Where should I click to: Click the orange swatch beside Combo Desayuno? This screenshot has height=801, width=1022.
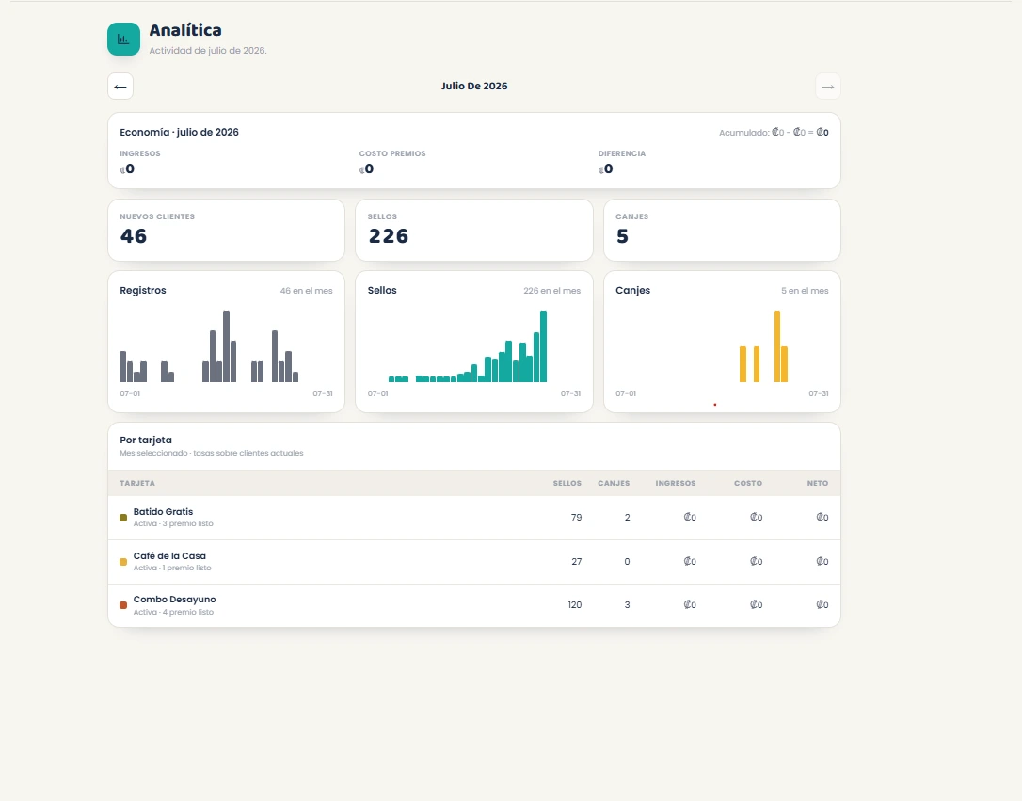tap(123, 605)
